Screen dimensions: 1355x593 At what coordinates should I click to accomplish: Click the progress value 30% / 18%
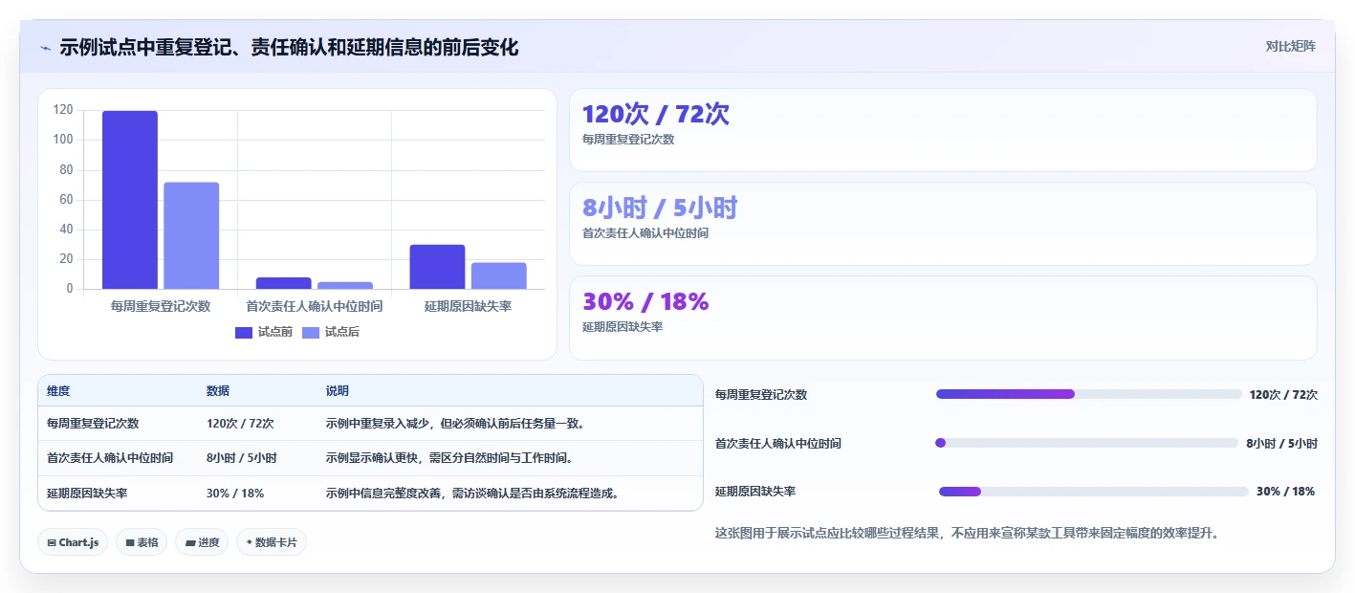pos(1285,492)
